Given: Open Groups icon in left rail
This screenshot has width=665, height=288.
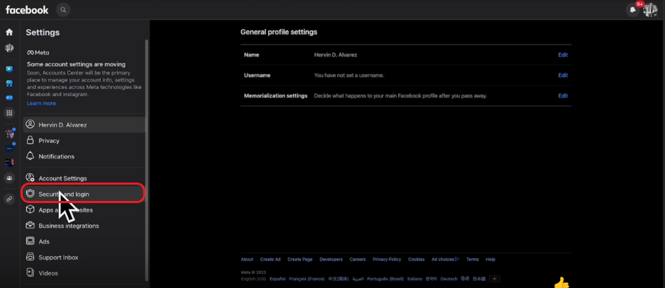Looking at the screenshot, I should pos(9,178).
